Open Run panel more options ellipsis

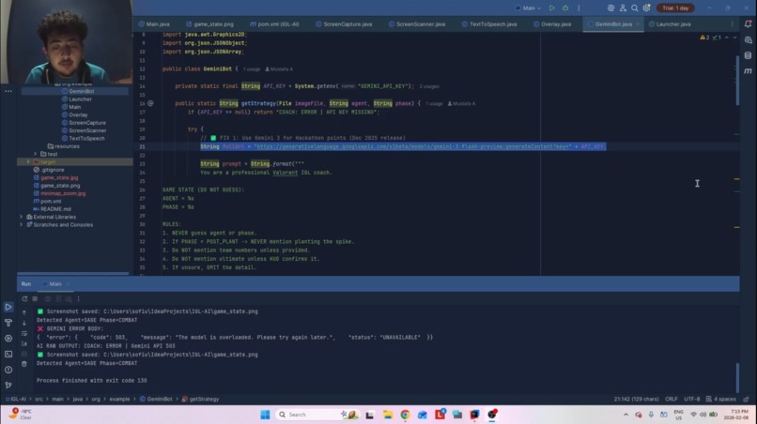point(78,299)
